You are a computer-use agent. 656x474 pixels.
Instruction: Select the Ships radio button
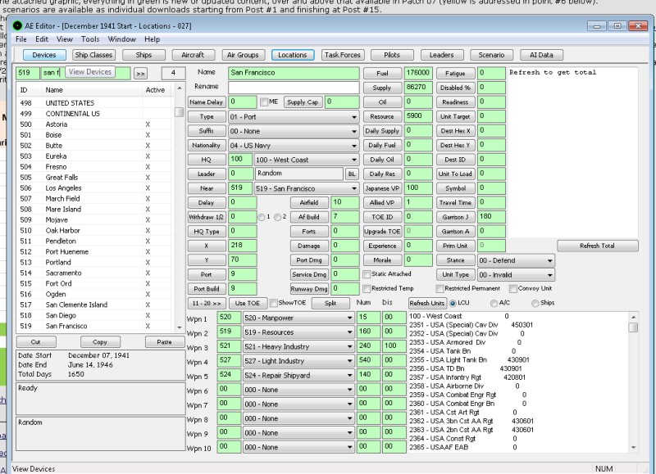(x=535, y=303)
